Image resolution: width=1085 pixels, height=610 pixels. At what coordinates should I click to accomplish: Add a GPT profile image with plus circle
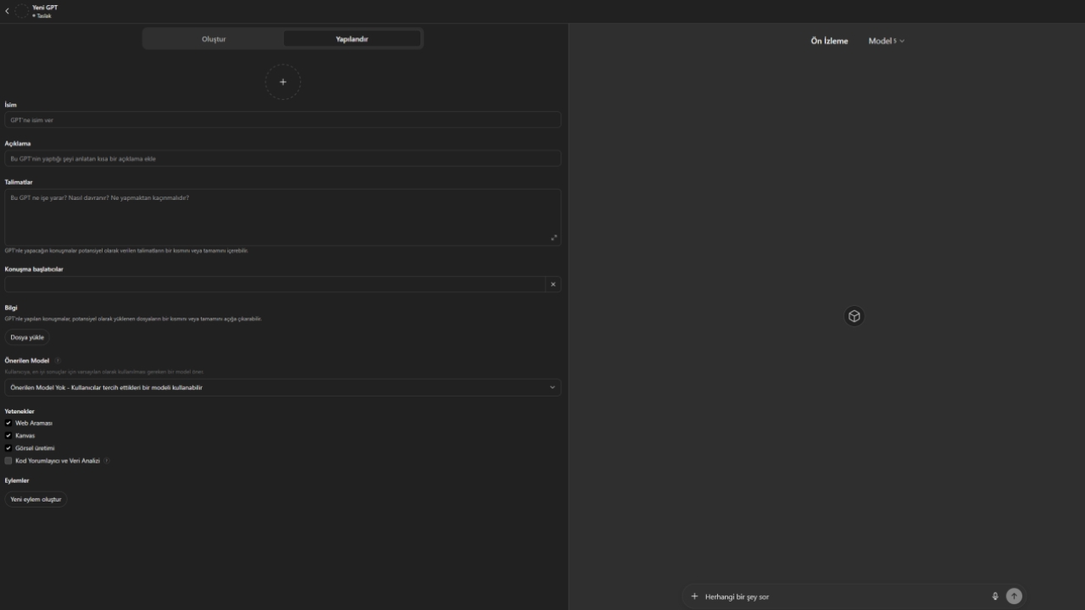283,82
